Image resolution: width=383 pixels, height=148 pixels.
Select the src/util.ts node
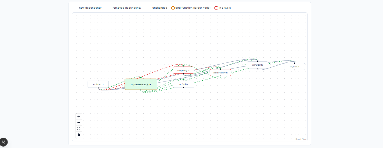point(184,84)
